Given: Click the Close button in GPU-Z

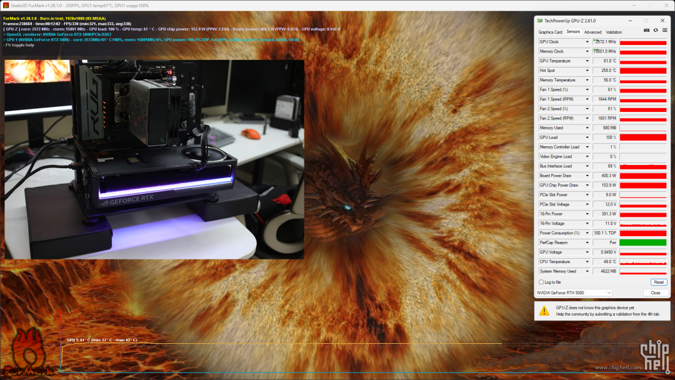Looking at the screenshot, I should pos(655,292).
